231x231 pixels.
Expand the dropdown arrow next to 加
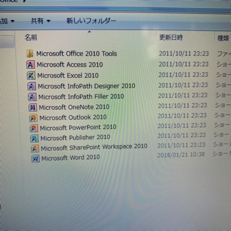pyautogui.click(x=13, y=21)
